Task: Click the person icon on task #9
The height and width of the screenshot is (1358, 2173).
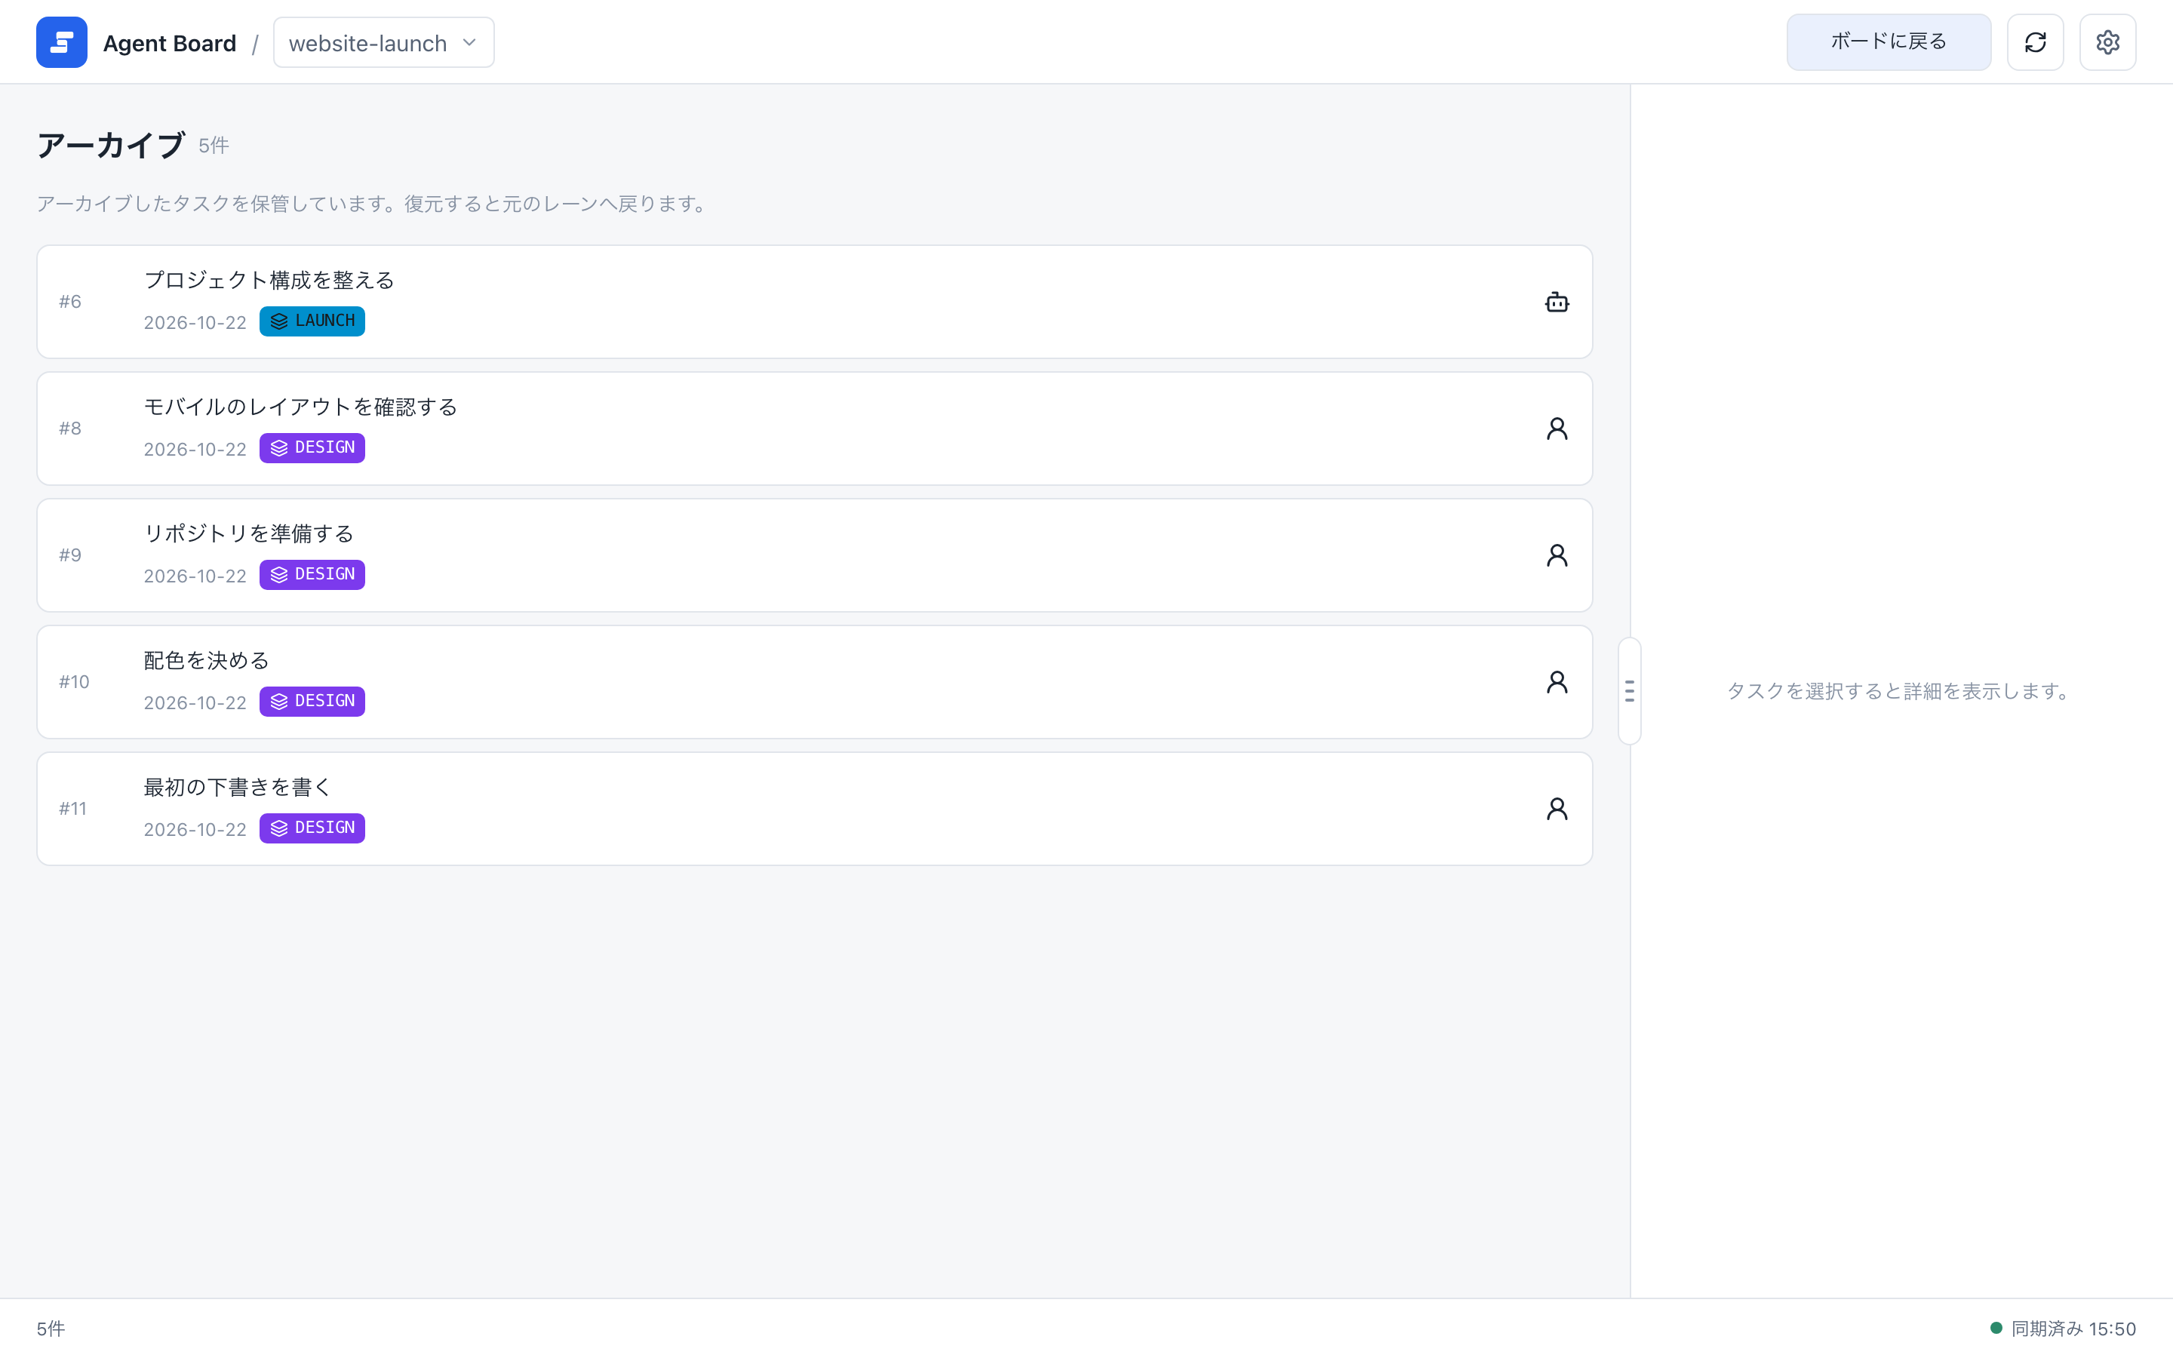Action: pos(1557,555)
